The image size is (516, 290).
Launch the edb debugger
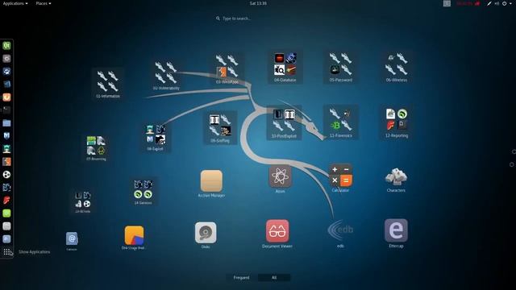[340, 233]
